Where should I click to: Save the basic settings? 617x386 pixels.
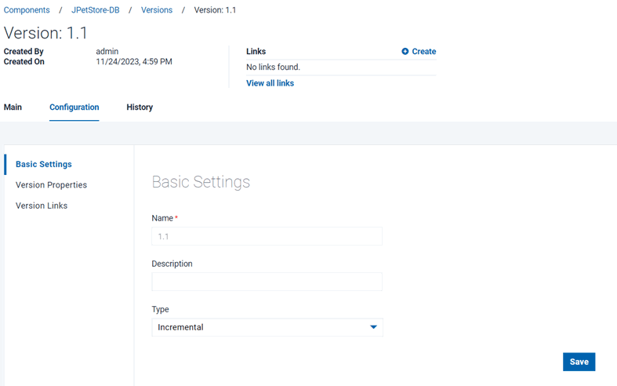point(579,362)
